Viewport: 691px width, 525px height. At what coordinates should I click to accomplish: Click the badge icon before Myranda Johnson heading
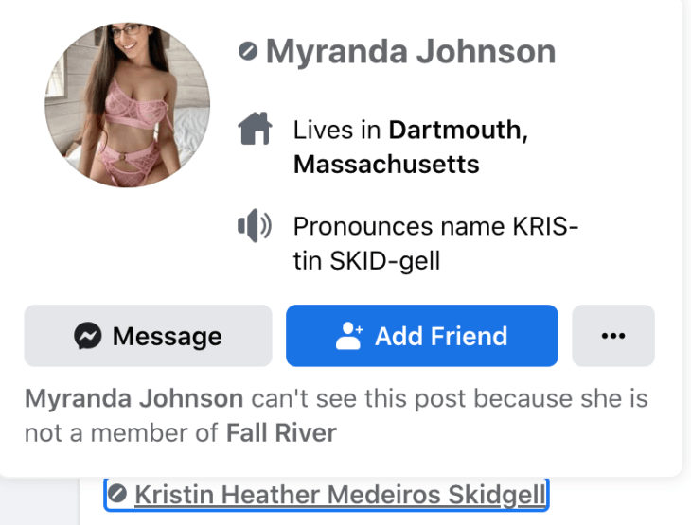tap(248, 51)
